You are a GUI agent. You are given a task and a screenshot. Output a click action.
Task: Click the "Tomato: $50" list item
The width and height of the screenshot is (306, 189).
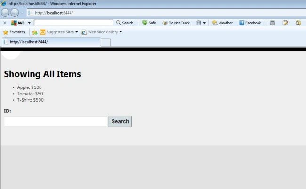30,94
